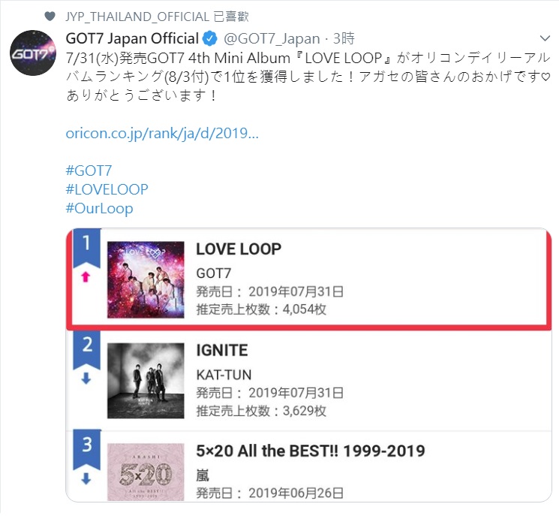Click the @GOT7_Japan handle

tap(272, 39)
